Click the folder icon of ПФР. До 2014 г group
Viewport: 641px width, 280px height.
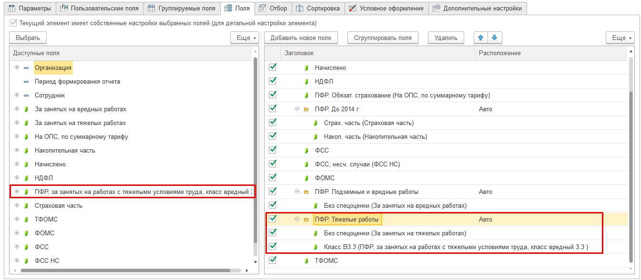tap(306, 109)
